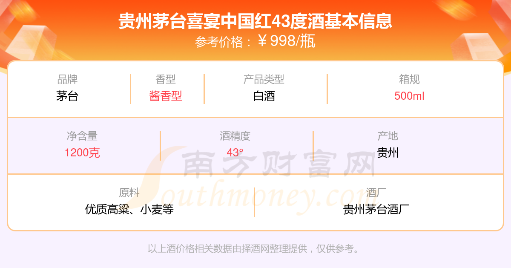Click the 原料 label
Screen dimensions: 511x268
click(129, 193)
